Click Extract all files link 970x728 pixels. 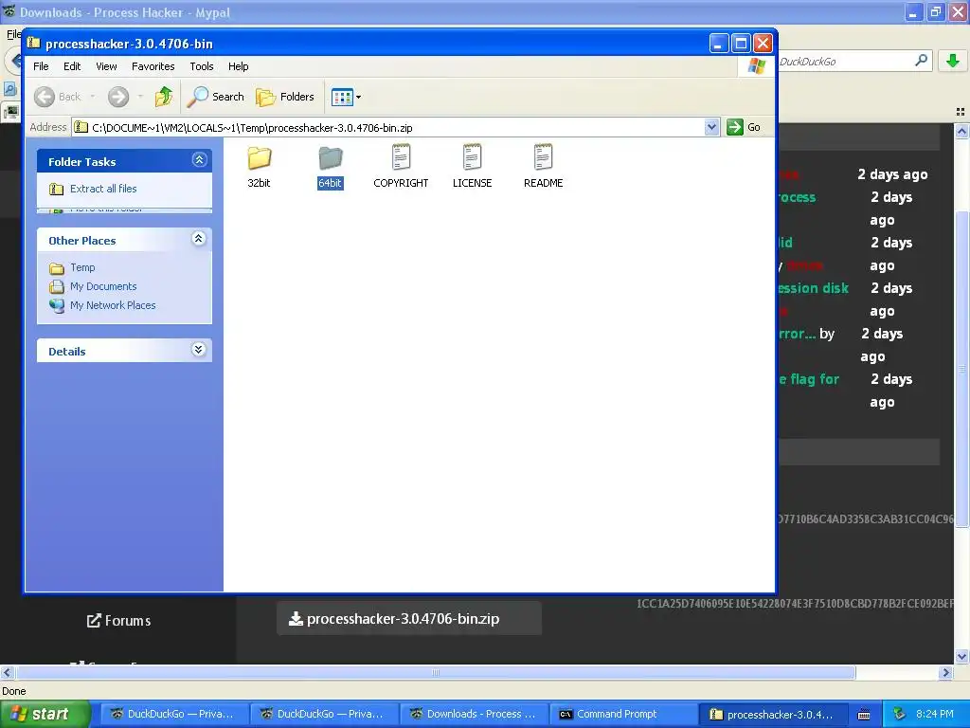pyautogui.click(x=103, y=189)
